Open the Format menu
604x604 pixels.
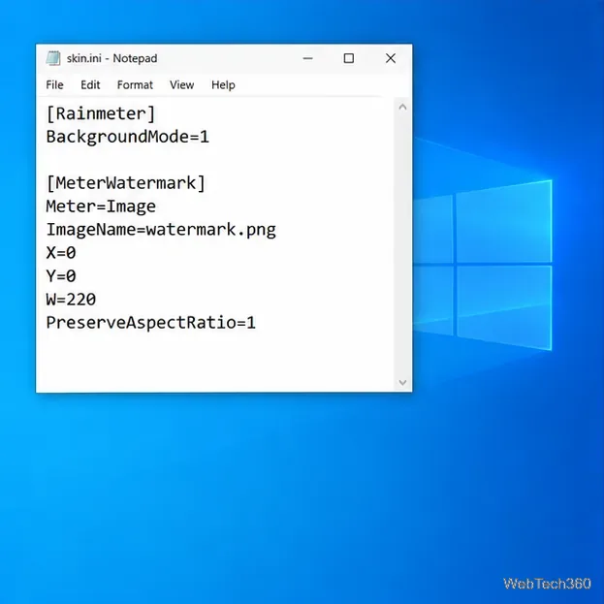(x=135, y=84)
